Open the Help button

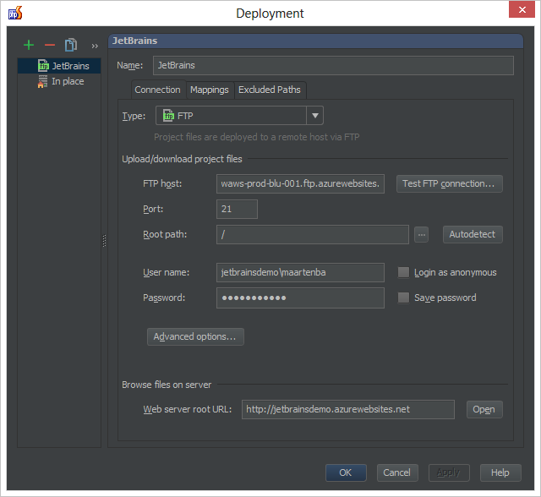pyautogui.click(x=500, y=472)
